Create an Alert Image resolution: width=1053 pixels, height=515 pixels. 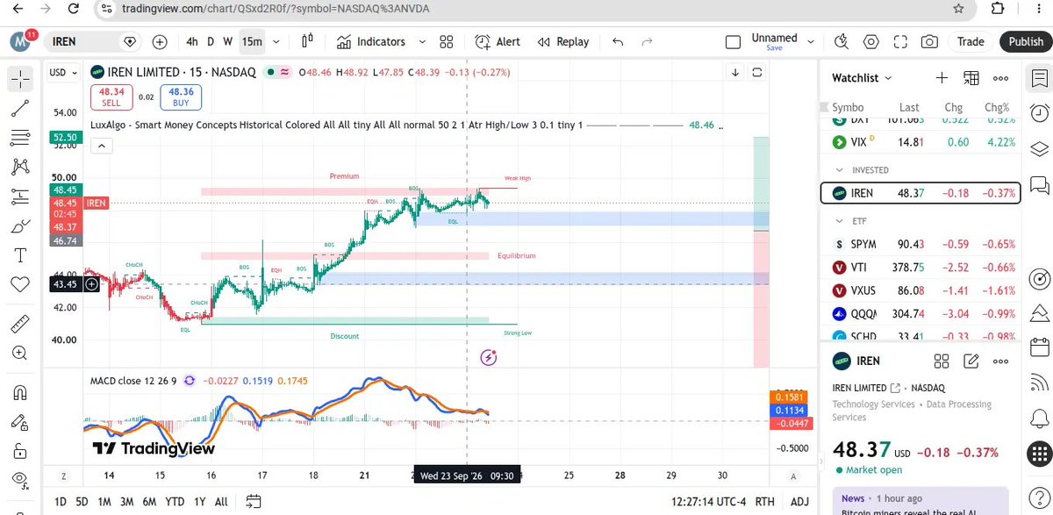[498, 41]
